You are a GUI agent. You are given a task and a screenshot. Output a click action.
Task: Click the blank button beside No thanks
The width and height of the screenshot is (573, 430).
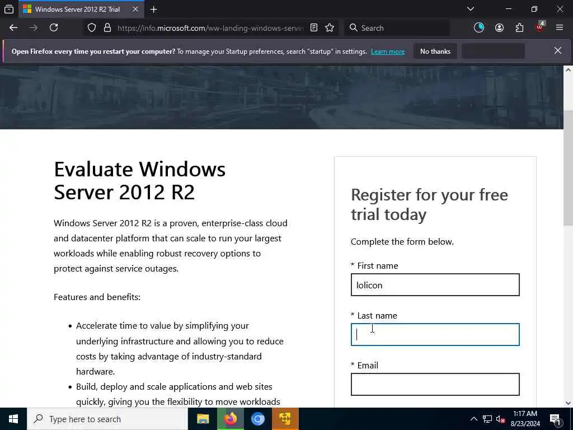click(x=493, y=52)
